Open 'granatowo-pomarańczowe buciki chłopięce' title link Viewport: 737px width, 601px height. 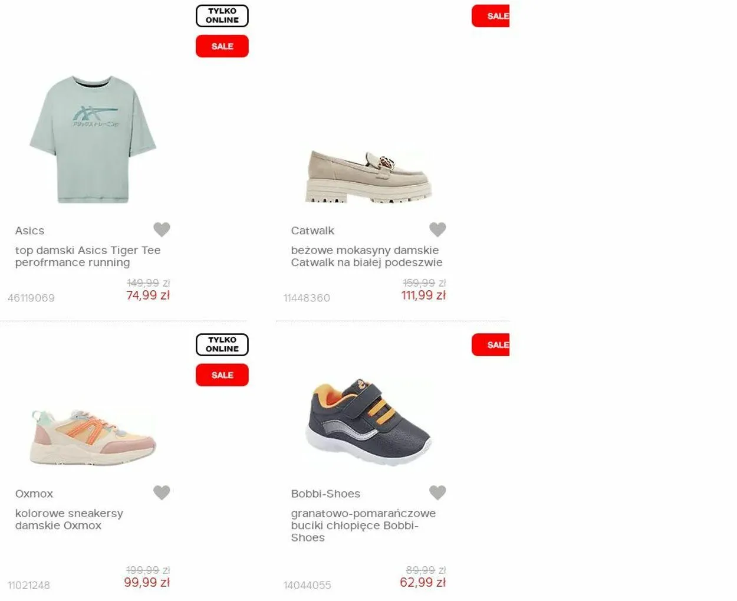(363, 526)
